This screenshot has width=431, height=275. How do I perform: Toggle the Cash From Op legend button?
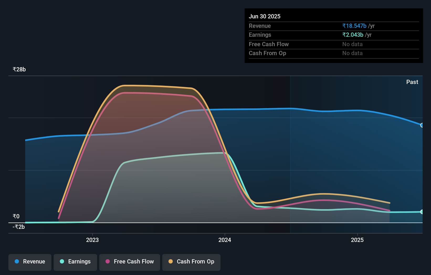[191, 262]
